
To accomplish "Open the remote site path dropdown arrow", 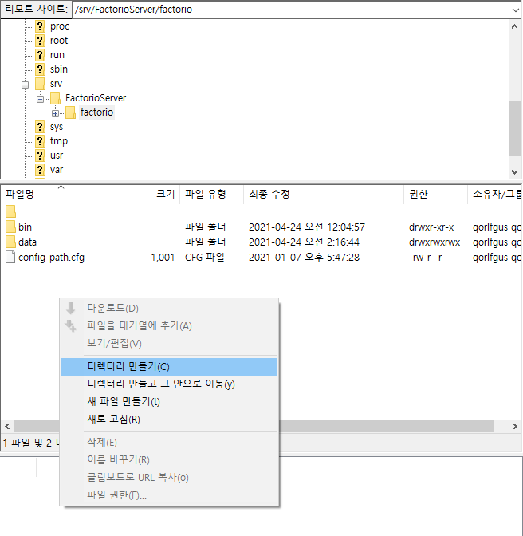I will coord(516,10).
